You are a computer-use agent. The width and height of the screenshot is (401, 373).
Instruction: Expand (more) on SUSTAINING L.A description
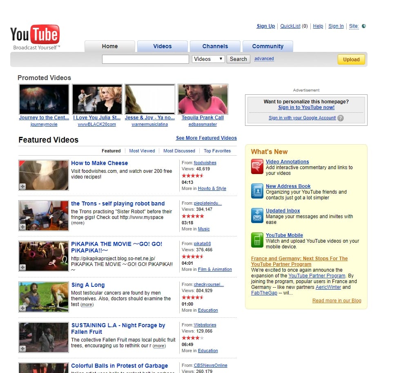coord(159,346)
